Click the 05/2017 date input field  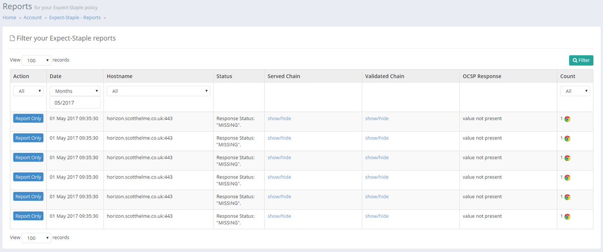(x=75, y=103)
